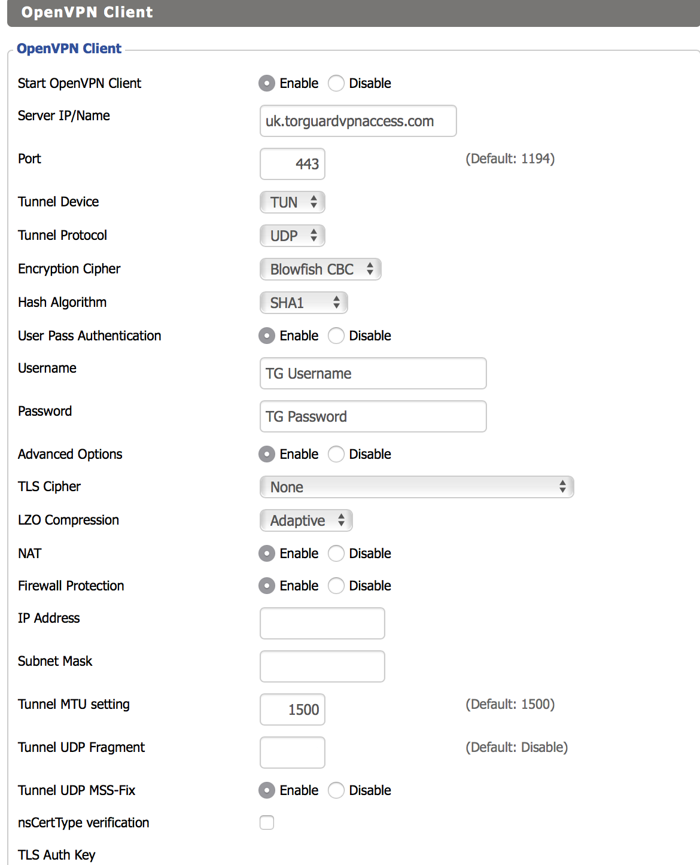Viewport: 700px width, 865px height.
Task: Select Disable for User Pass Authentication
Action: [x=336, y=336]
